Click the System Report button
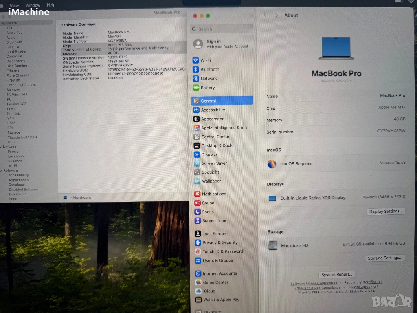Viewport: 417px width, 313px height. [x=336, y=275]
